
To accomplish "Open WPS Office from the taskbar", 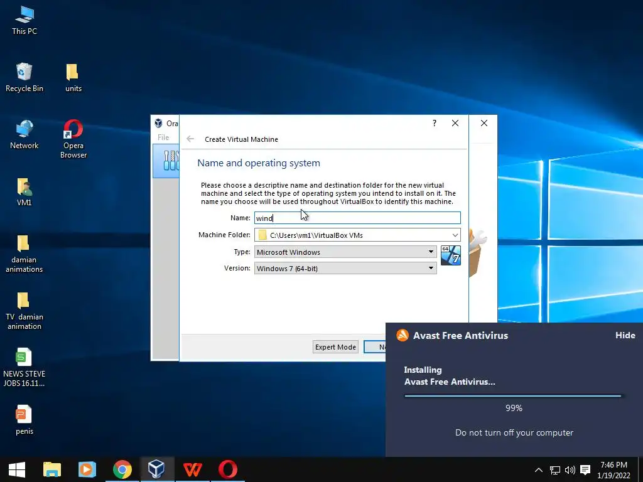I will [192, 469].
